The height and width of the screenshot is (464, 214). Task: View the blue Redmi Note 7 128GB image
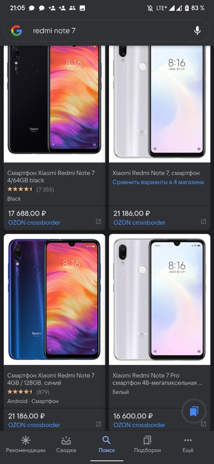[x=54, y=299]
